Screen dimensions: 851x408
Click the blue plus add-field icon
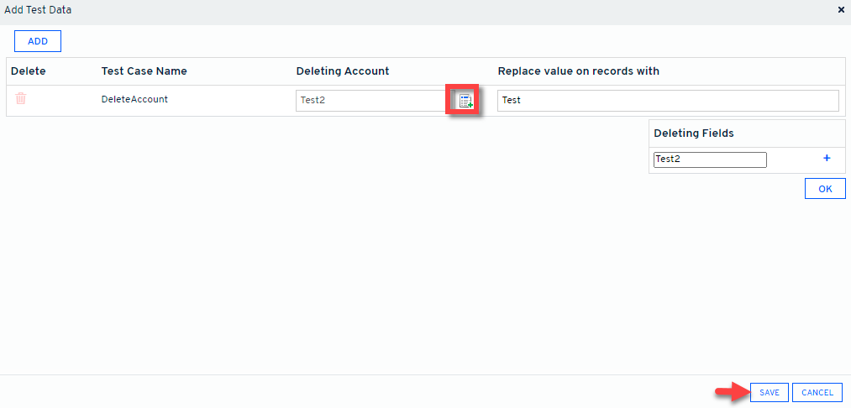[826, 159]
